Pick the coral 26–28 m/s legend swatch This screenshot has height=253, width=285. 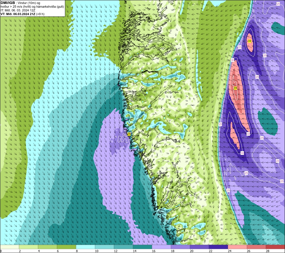(x=256, y=247)
